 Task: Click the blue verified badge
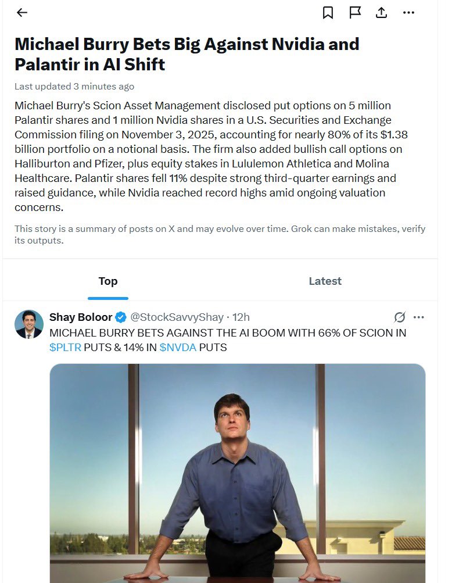[121, 317]
